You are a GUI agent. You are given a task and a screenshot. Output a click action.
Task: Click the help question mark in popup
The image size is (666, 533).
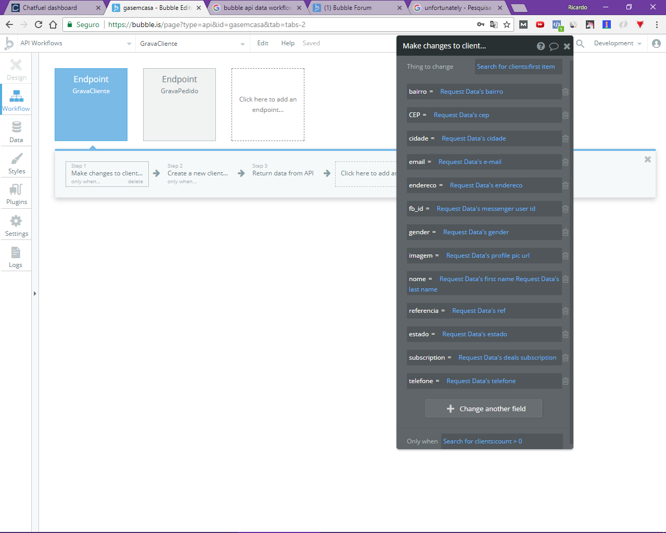click(541, 46)
